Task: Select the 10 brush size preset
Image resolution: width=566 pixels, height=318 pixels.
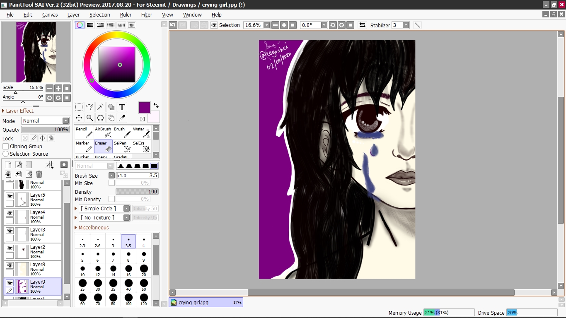Action: point(82,271)
